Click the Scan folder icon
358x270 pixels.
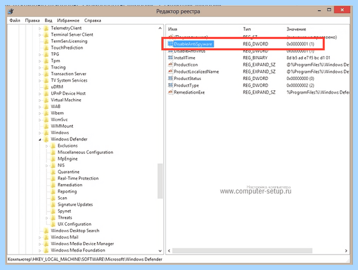pos(53,198)
